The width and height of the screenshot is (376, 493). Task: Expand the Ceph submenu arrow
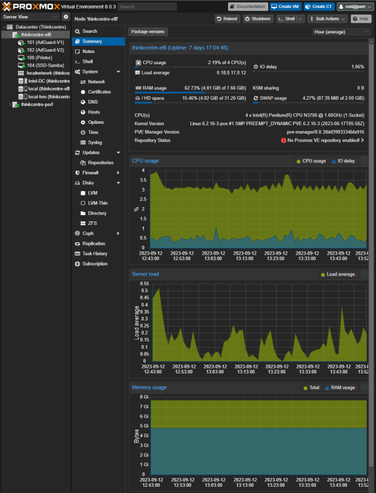click(118, 234)
